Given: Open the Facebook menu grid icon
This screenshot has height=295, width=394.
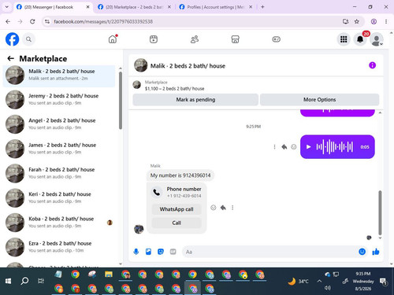Looking at the screenshot, I should 344,39.
